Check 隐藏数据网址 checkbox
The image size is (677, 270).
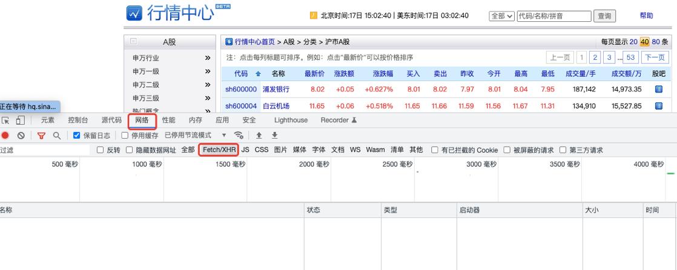129,150
